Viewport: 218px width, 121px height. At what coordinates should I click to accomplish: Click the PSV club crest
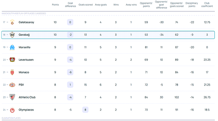[12, 85]
